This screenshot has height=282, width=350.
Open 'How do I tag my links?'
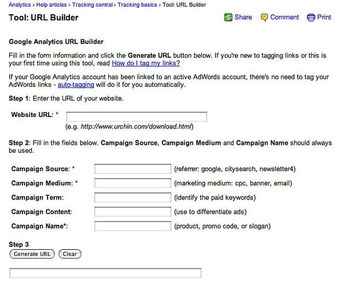pyautogui.click(x=146, y=63)
